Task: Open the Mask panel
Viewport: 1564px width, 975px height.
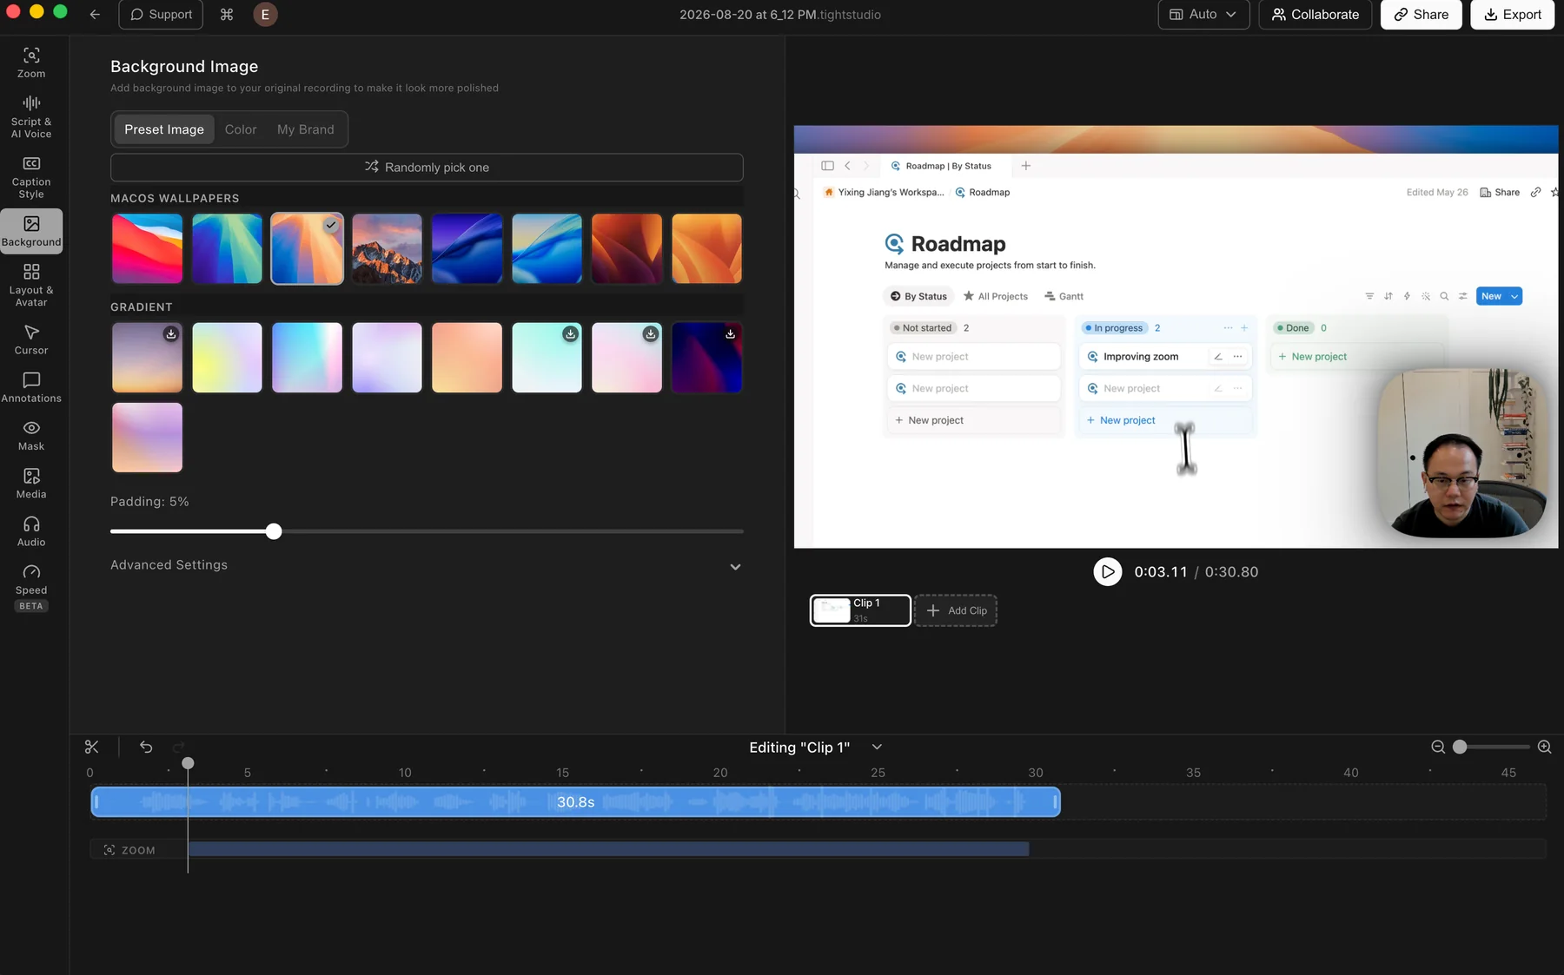Action: [x=31, y=435]
